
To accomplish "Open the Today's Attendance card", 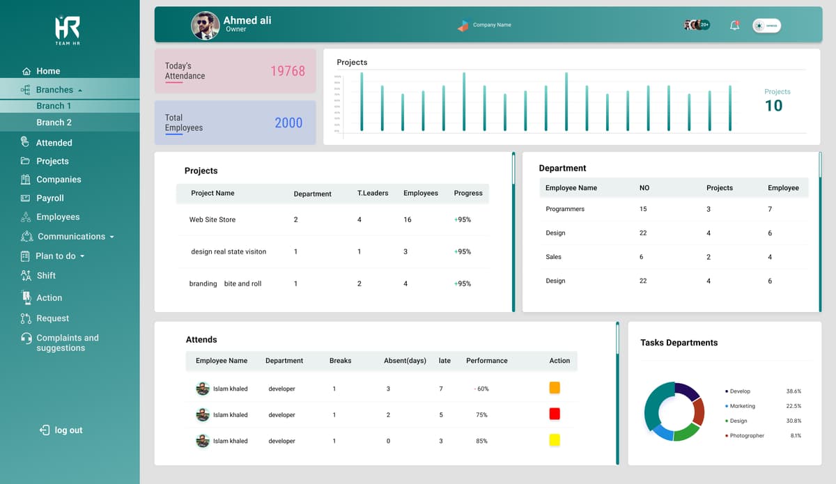I will coord(235,71).
